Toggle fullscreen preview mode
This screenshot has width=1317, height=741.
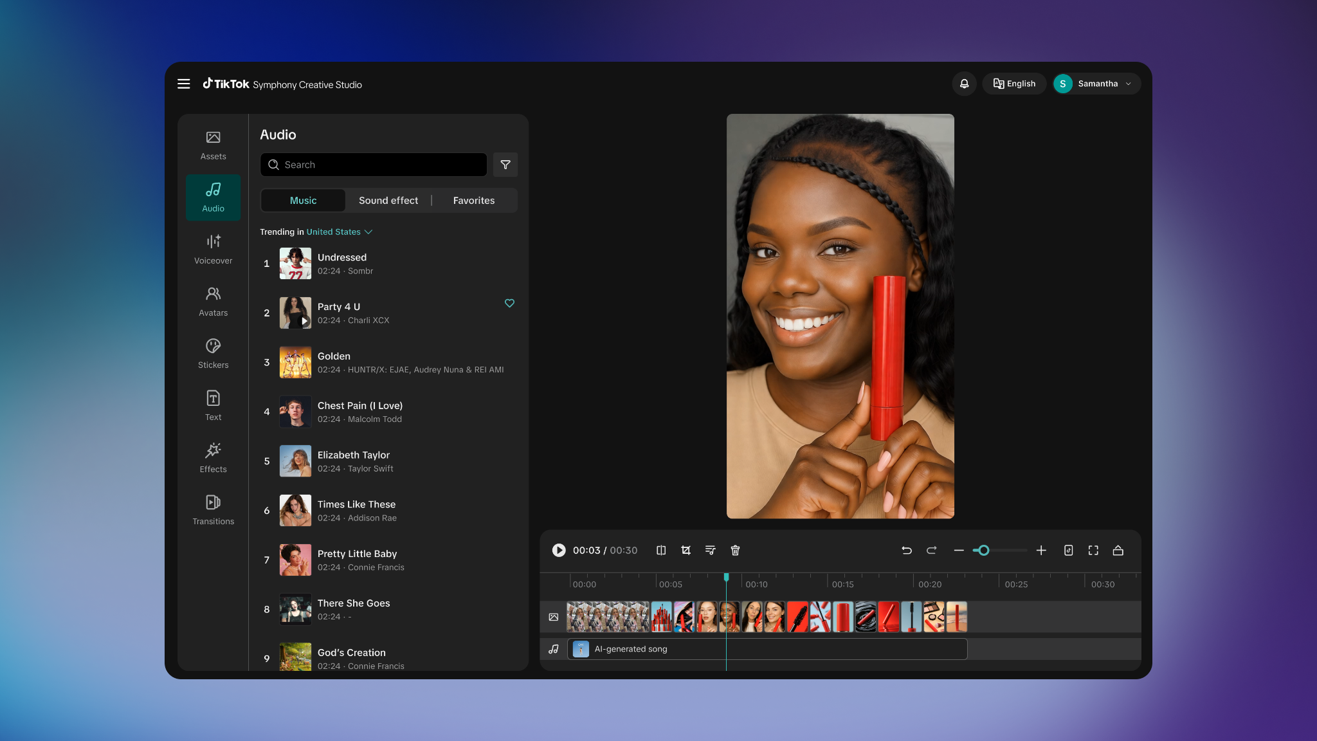click(x=1093, y=551)
